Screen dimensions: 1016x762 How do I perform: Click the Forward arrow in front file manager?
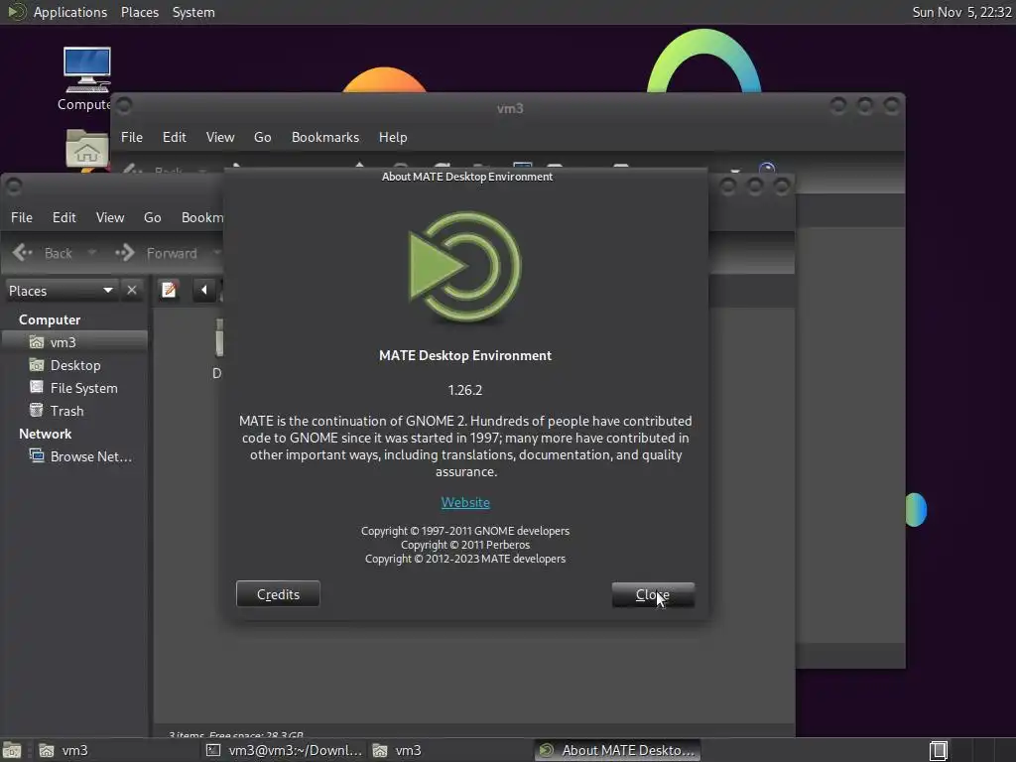click(156, 253)
